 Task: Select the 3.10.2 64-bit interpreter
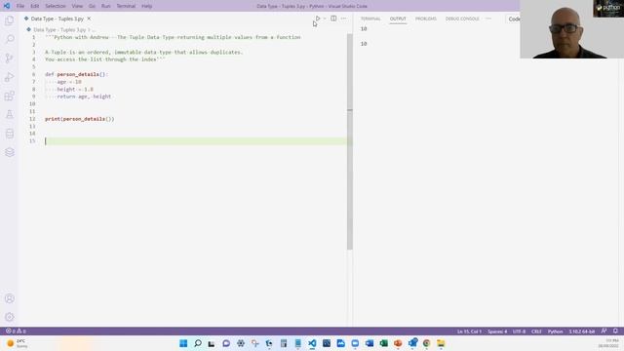coord(582,331)
